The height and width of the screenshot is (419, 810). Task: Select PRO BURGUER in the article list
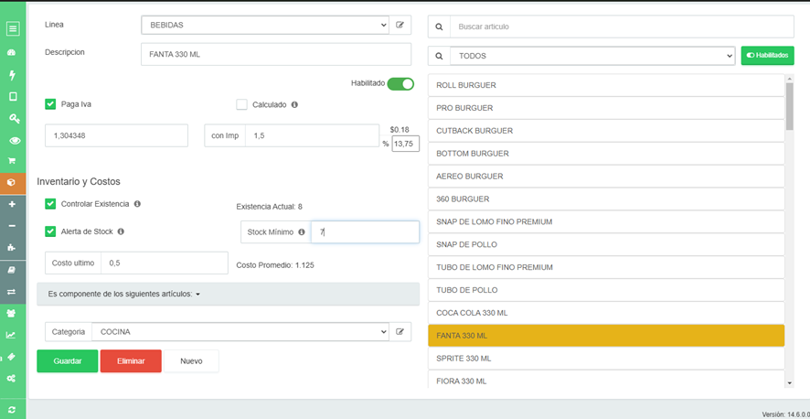[606, 108]
